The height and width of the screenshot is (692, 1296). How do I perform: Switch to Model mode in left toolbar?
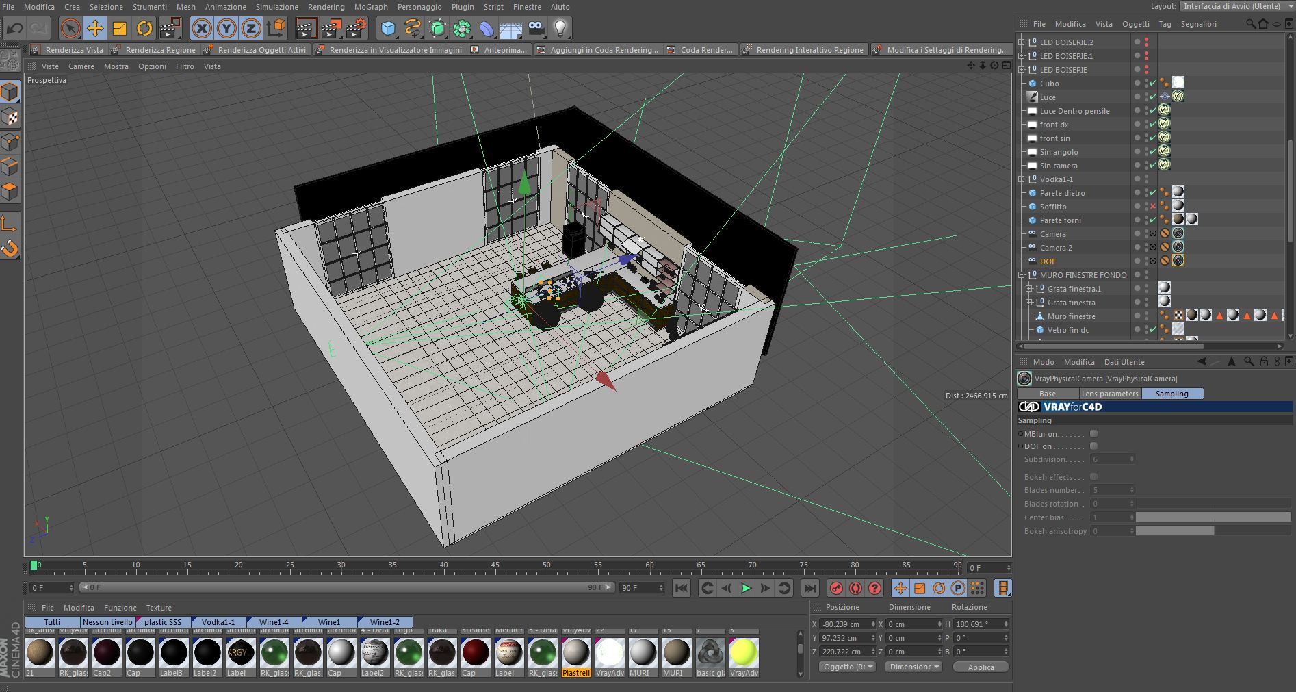click(10, 92)
